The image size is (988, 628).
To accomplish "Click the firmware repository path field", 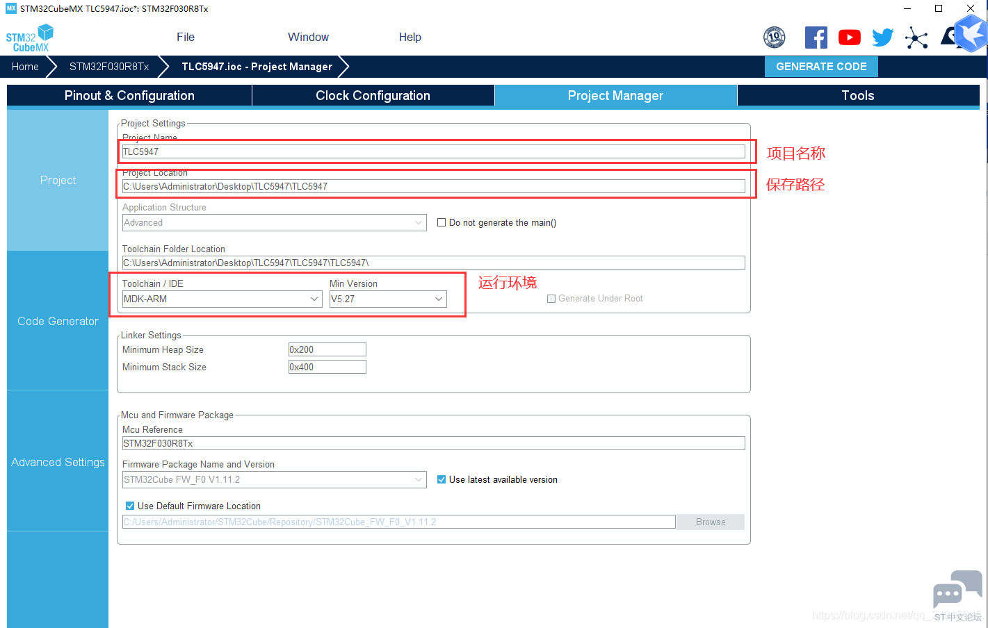I will [x=399, y=522].
